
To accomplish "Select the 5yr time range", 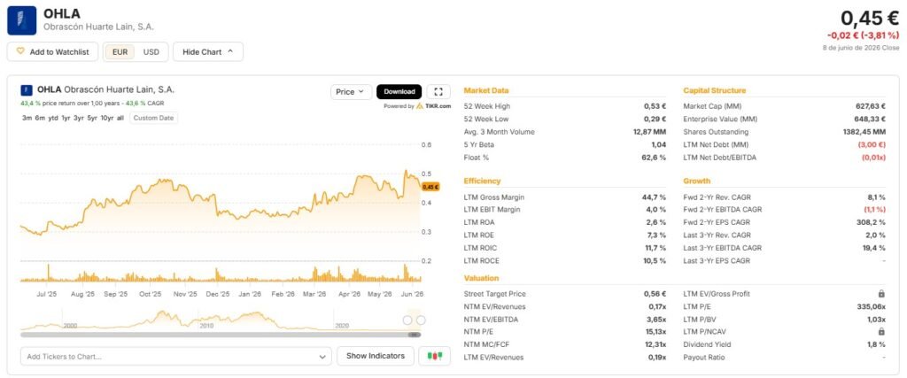I will point(92,118).
